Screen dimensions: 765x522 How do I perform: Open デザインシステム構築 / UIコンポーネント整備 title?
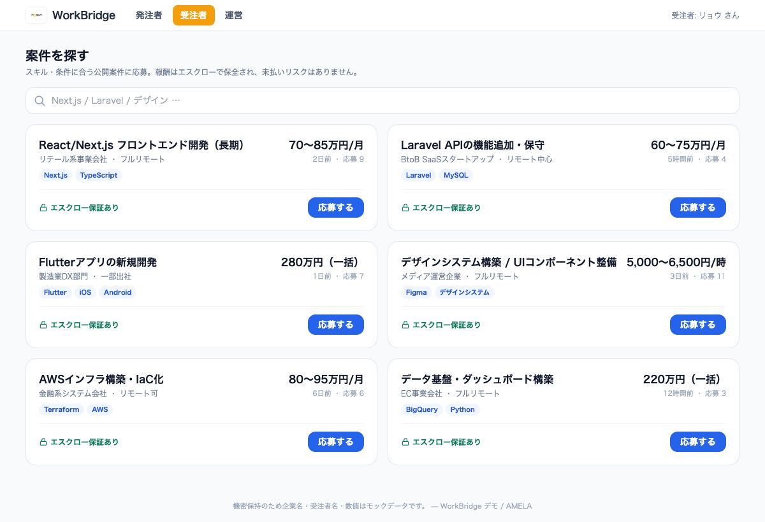coord(509,262)
